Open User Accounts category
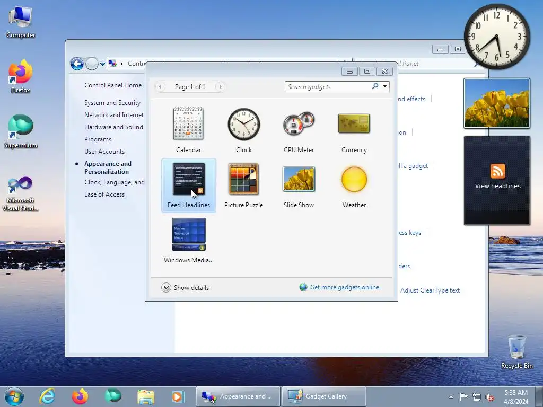 click(x=104, y=152)
